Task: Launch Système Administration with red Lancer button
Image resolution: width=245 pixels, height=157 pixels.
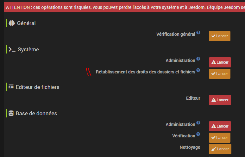Action: [x=220, y=62]
